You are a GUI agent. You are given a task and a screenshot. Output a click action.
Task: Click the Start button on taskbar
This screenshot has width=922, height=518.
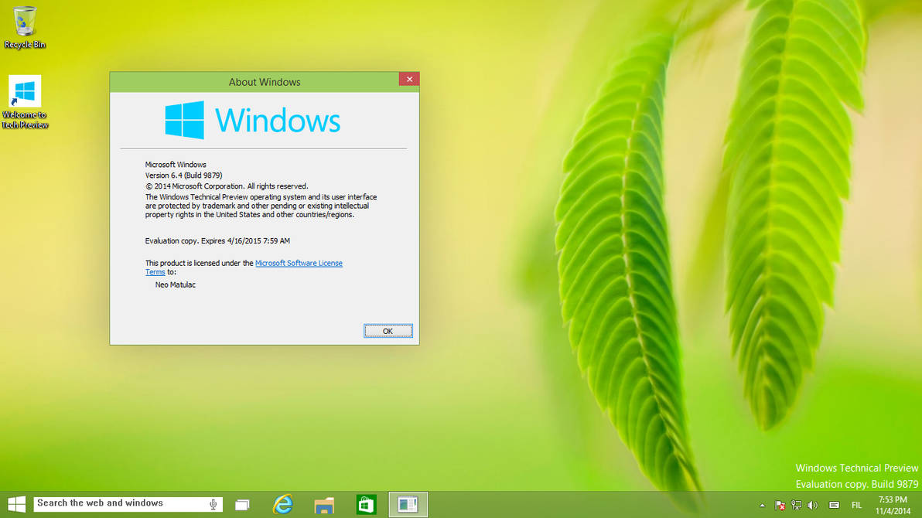point(16,505)
